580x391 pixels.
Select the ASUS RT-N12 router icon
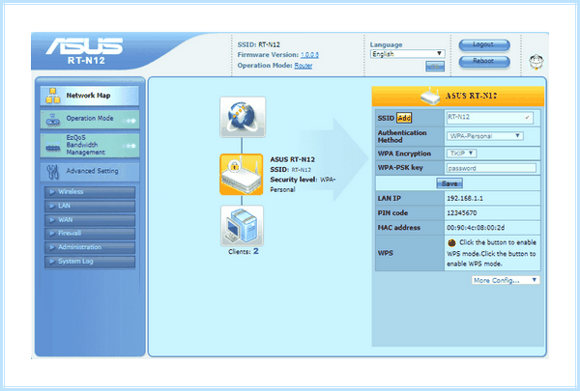(242, 175)
